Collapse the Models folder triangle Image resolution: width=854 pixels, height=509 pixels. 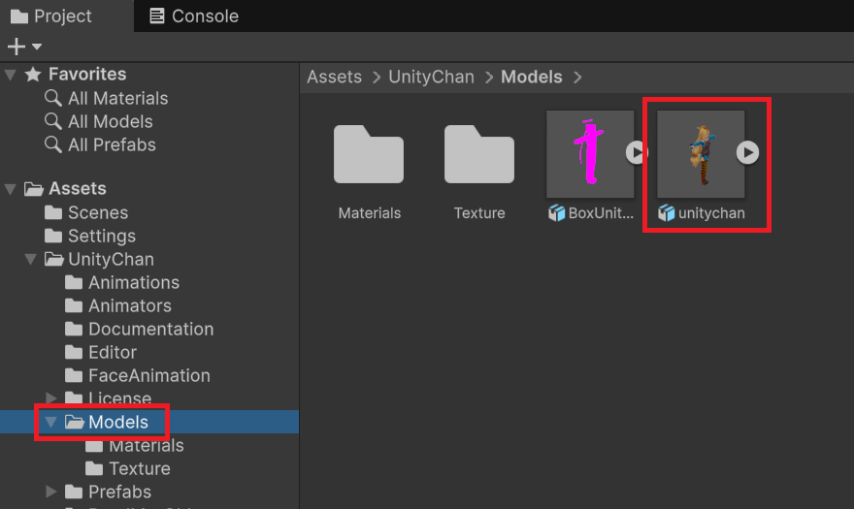click(52, 423)
